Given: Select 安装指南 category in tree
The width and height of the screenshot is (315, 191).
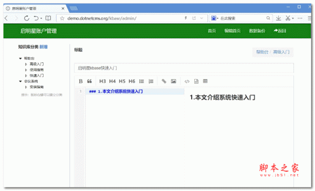Looking at the screenshot, I should coord(37,87).
